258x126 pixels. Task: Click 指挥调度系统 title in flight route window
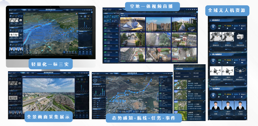pos(132,73)
